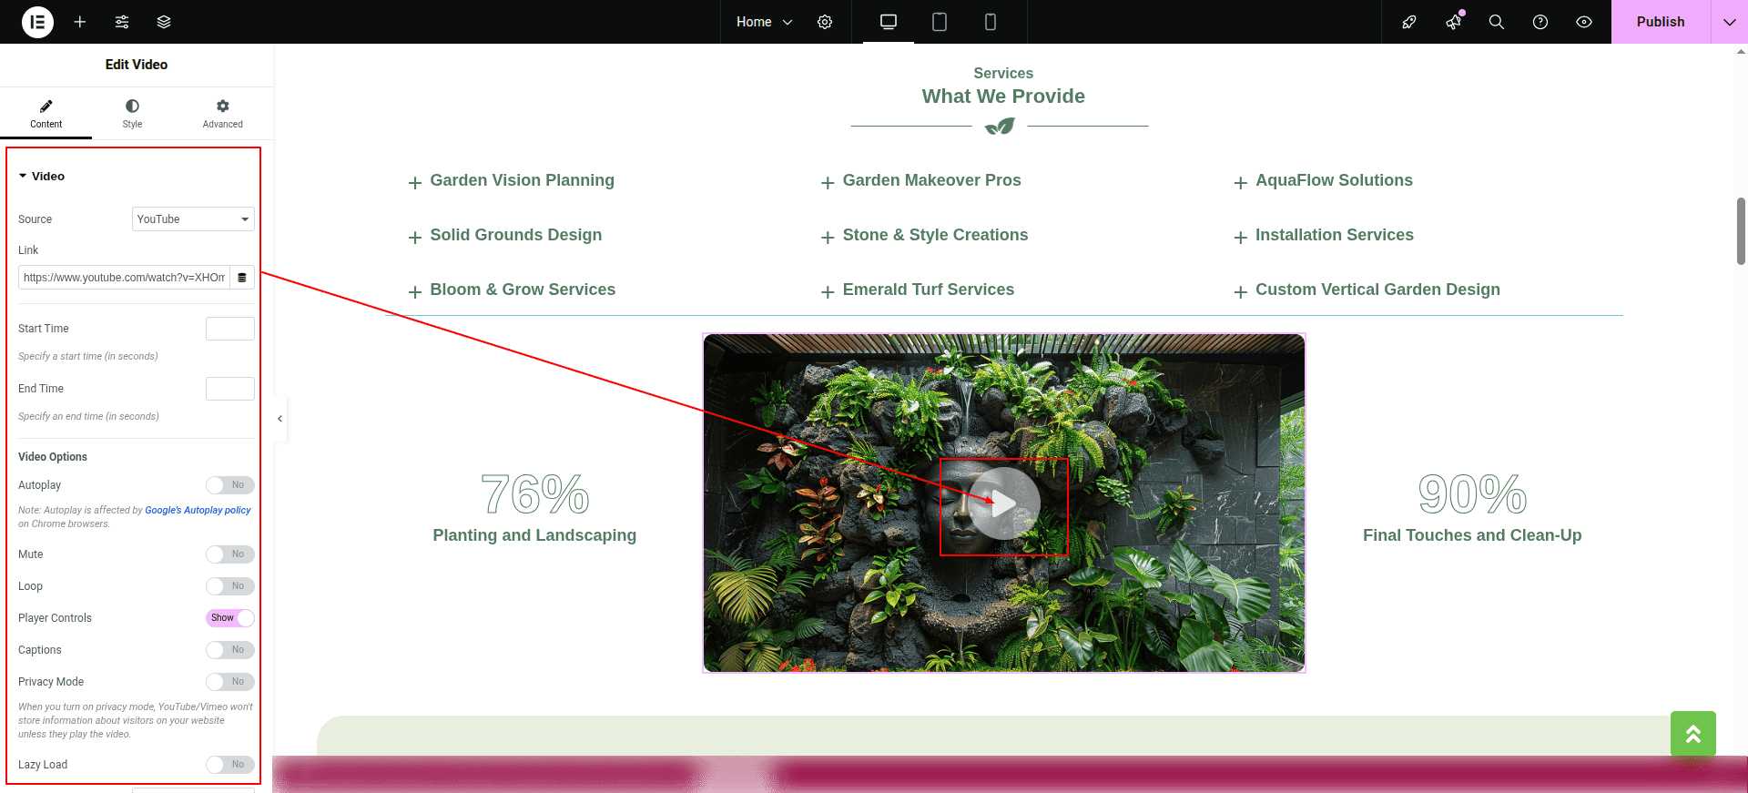Switch to the Content tab
This screenshot has height=793, width=1748.
(x=46, y=114)
